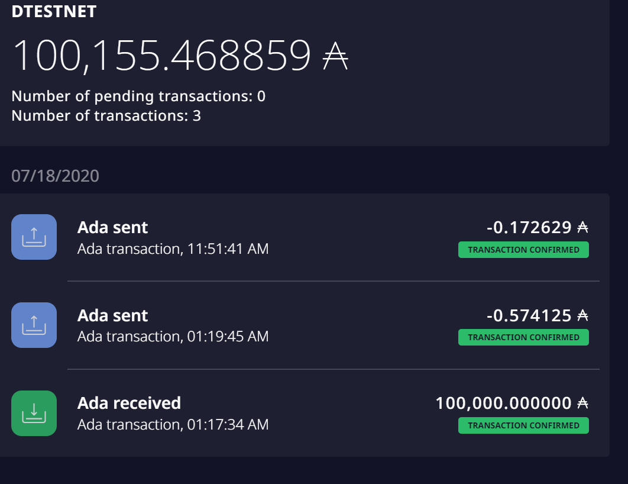Click the green confirmed status indicator on second transaction

tap(523, 337)
